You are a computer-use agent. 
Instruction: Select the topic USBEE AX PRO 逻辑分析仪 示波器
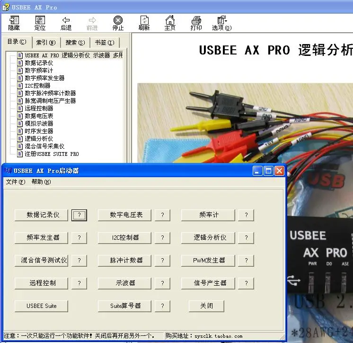(x=74, y=55)
